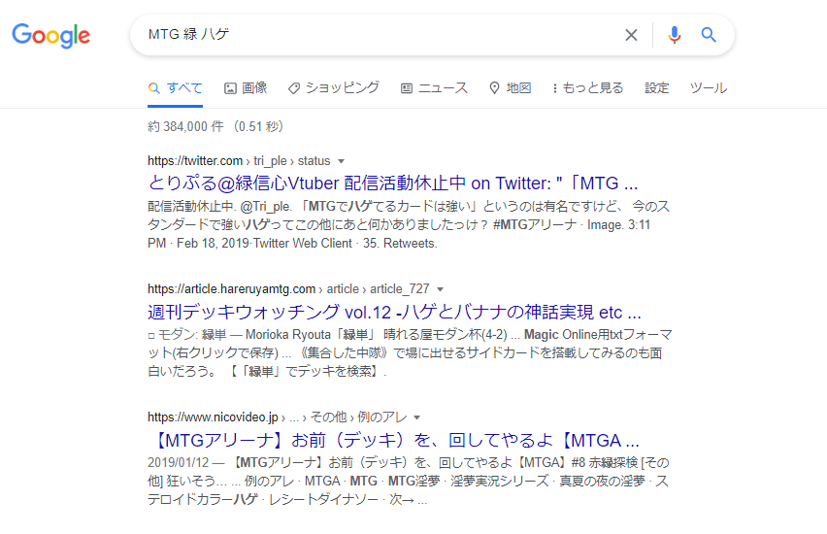
Task: Click the snippet text mentioning Morioka Ryouta
Action: point(410,353)
